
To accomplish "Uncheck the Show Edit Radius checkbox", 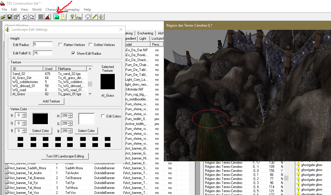I will tap(73, 53).
